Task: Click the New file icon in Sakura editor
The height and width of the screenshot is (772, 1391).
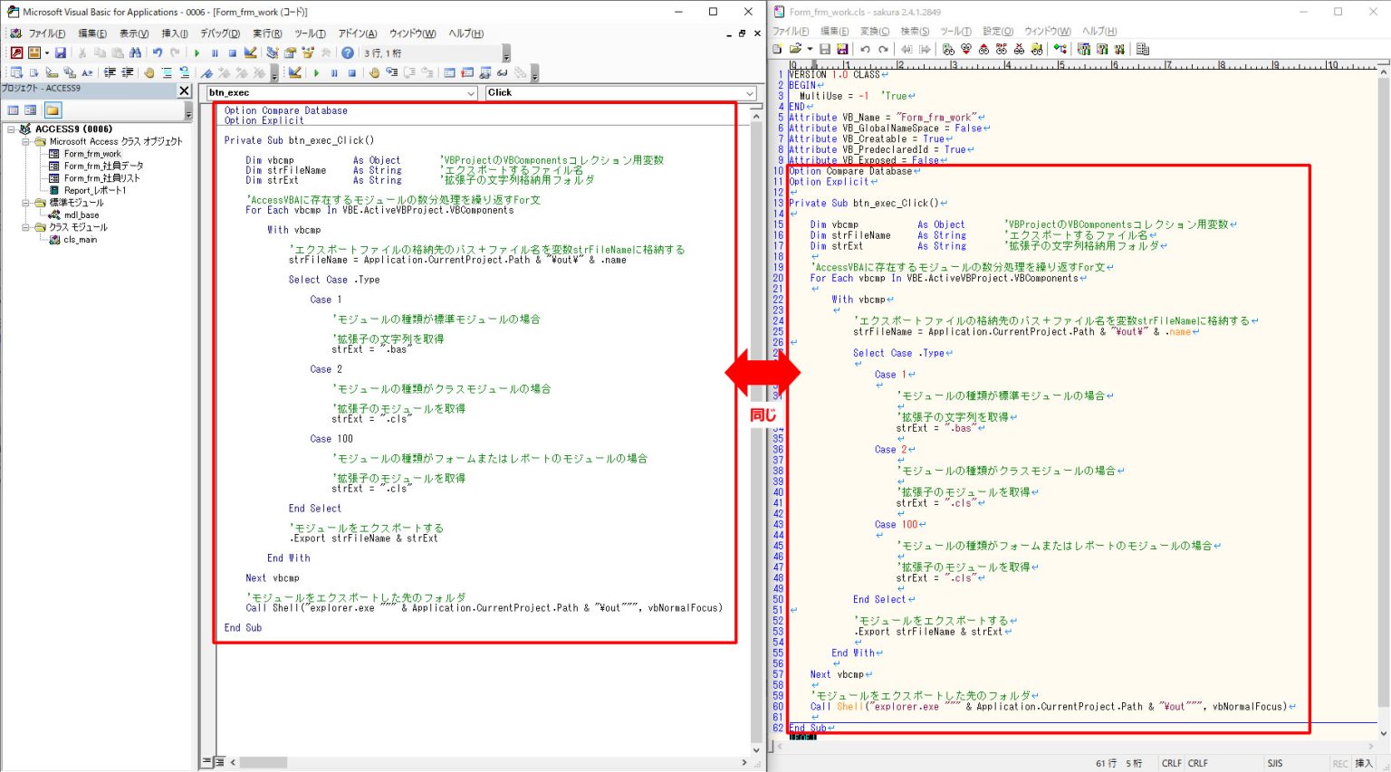Action: 779,49
